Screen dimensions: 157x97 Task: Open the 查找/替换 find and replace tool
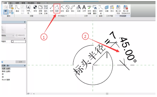(x=95, y=10)
